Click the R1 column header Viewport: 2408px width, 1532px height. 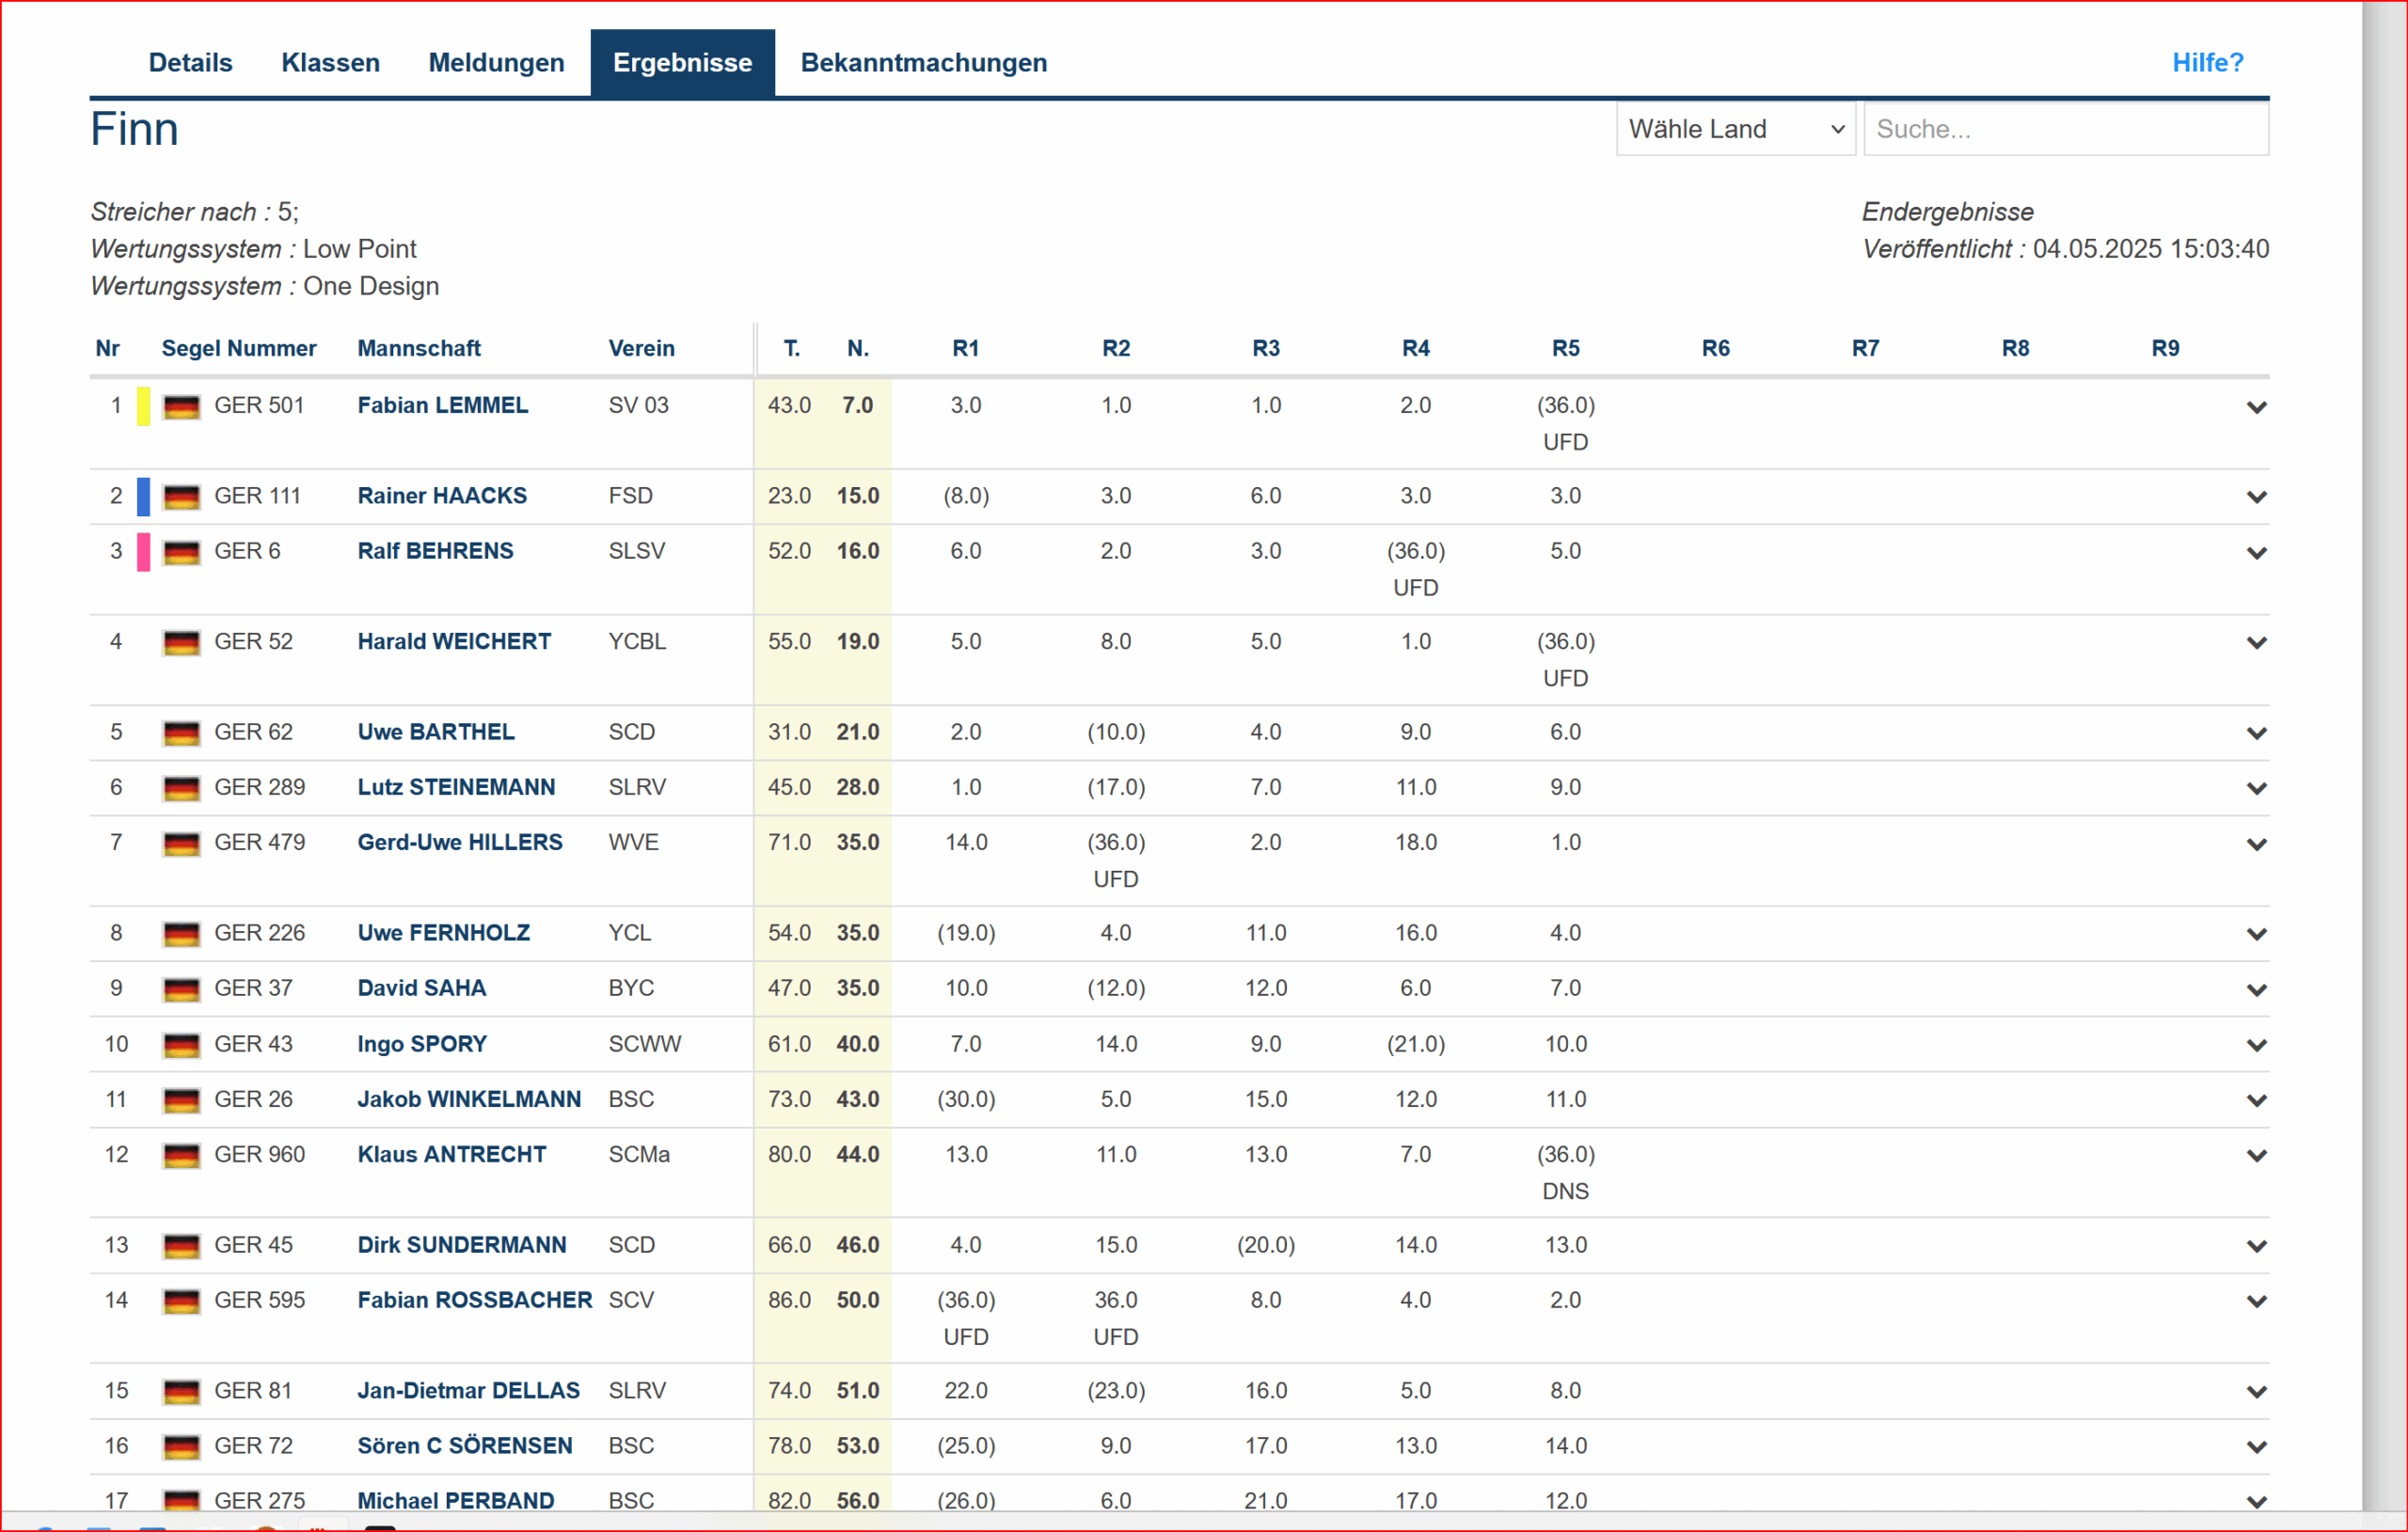pyautogui.click(x=965, y=348)
